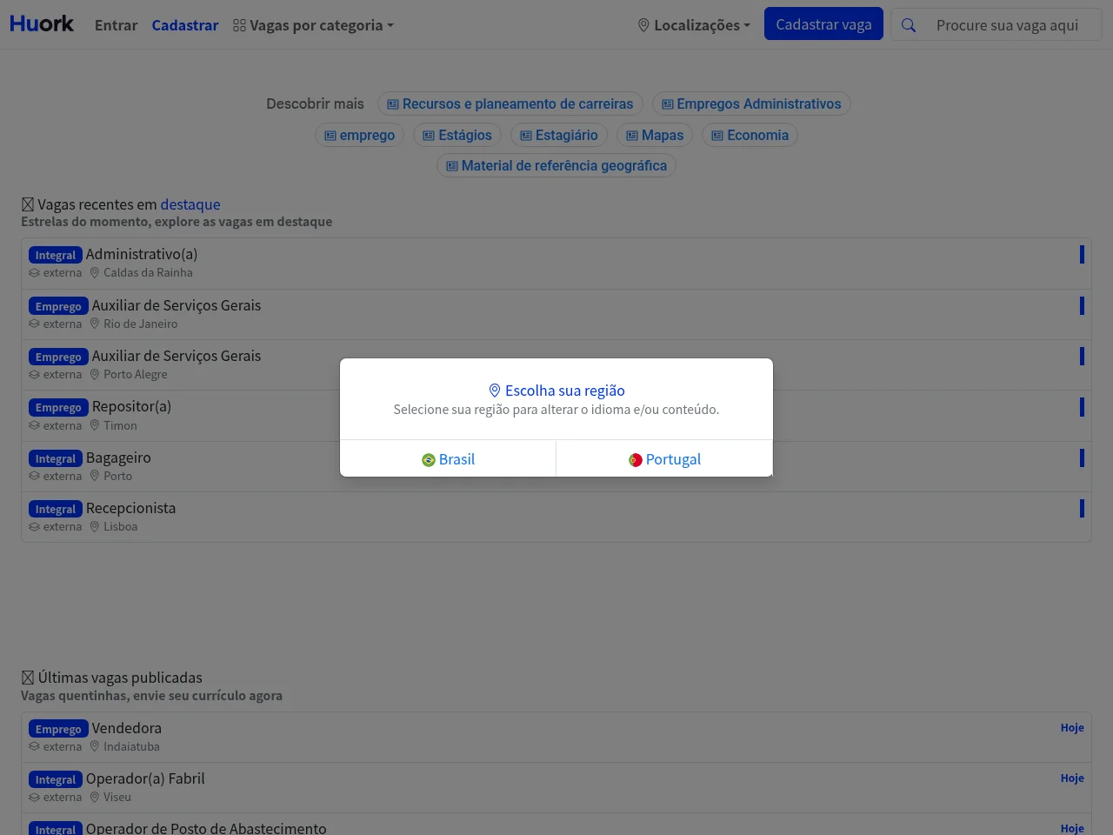Viewport: 1113px width, 835px height.
Task: Open the Administrativo(a) job listing
Action: (x=142, y=254)
